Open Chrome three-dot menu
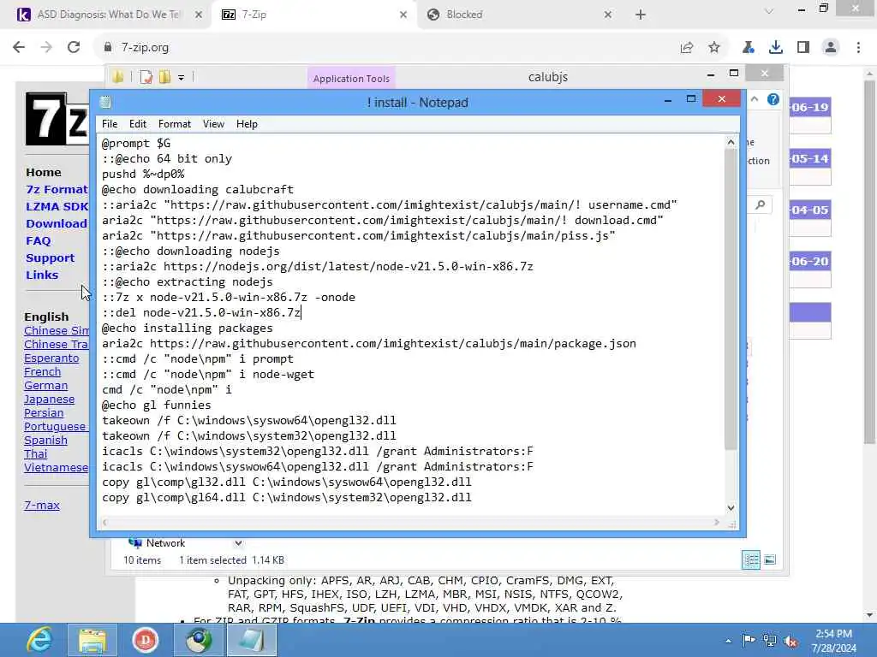Screen dimensions: 877x657 point(858,48)
